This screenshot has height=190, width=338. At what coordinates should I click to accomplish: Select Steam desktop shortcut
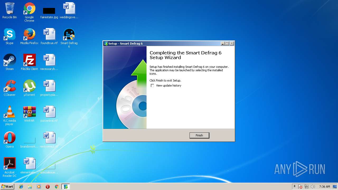(10, 62)
